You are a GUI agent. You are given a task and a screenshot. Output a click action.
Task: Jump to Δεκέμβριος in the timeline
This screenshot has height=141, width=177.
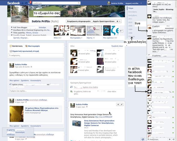pyautogui.click(x=133, y=15)
